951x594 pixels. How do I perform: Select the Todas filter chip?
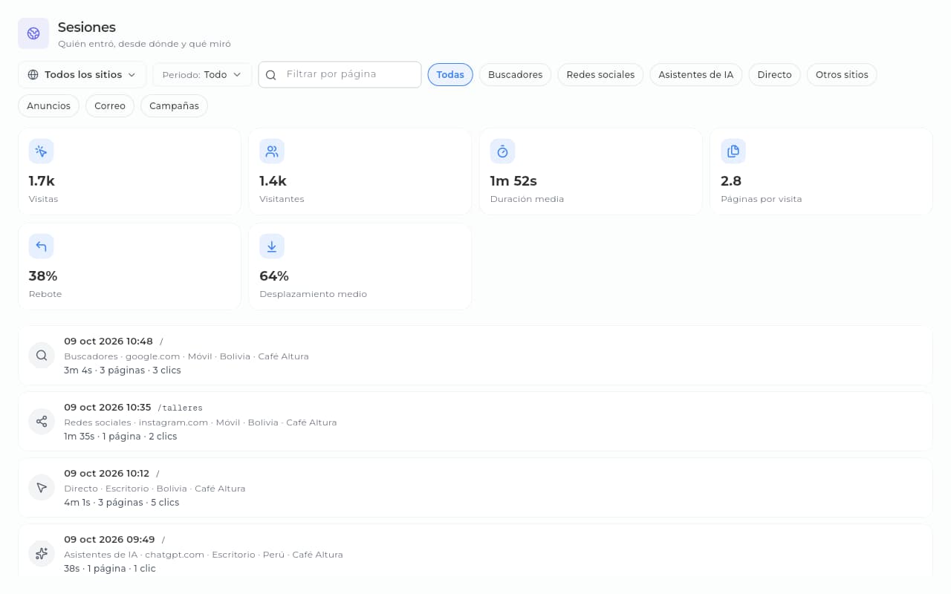(450, 75)
